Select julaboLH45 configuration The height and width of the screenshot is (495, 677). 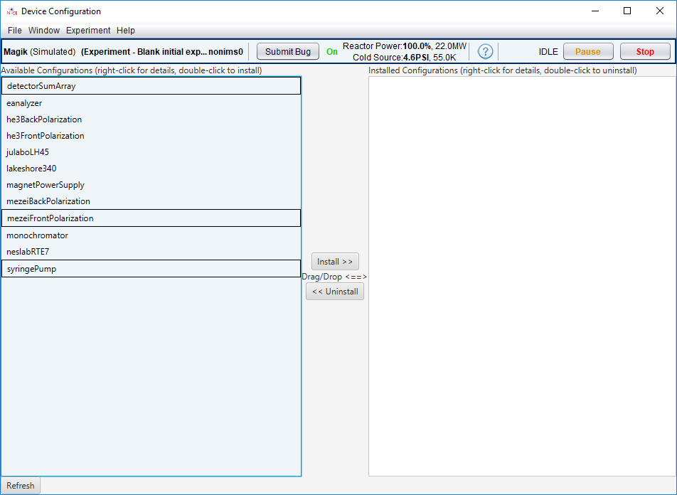tap(151, 152)
